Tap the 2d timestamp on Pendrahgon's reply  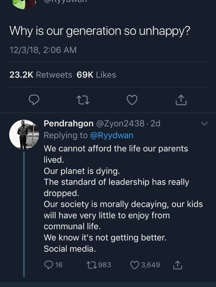156,123
